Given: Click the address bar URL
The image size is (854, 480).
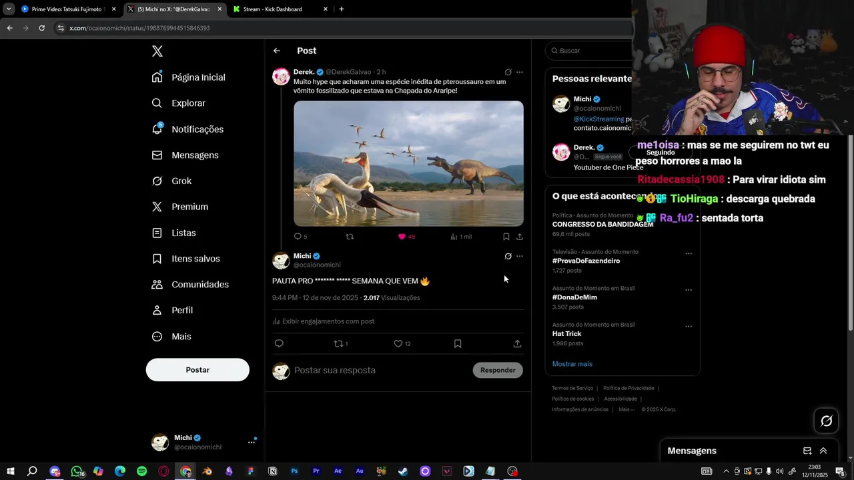Looking at the screenshot, I should click(x=139, y=28).
